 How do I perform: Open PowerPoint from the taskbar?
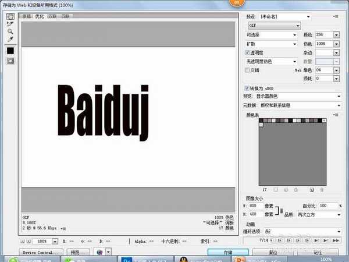point(260,259)
